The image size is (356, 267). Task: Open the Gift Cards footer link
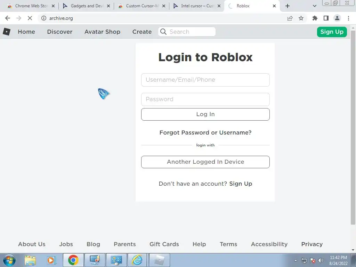164,244
